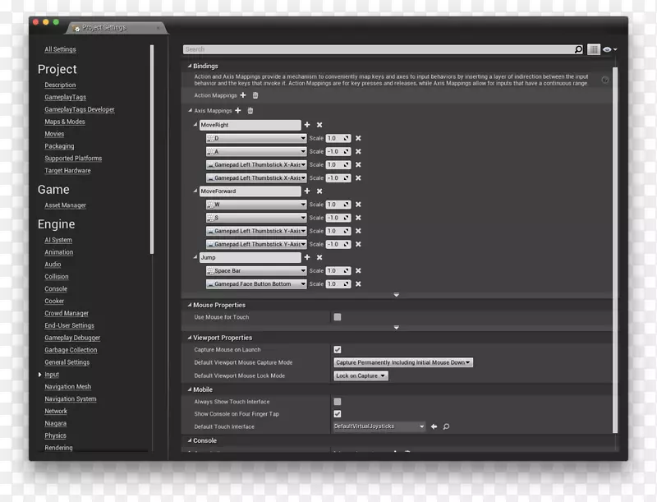Pick key for D binding via keyboard icon
Image resolution: width=657 pixels, height=502 pixels.
[210, 138]
